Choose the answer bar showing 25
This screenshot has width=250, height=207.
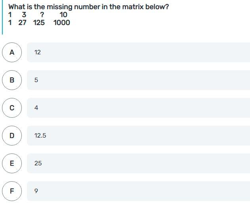(x=138, y=163)
